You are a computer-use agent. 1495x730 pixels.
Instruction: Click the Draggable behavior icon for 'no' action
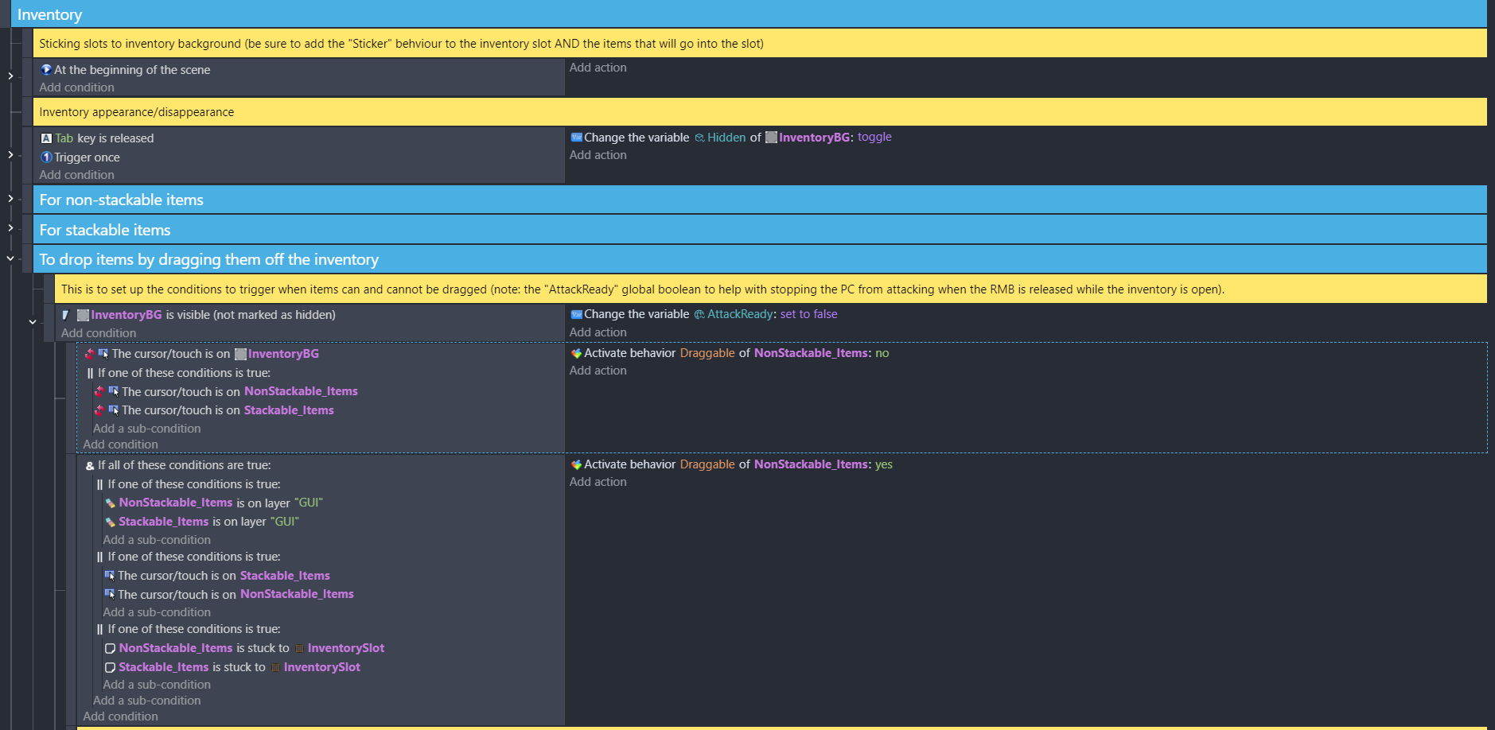click(577, 353)
